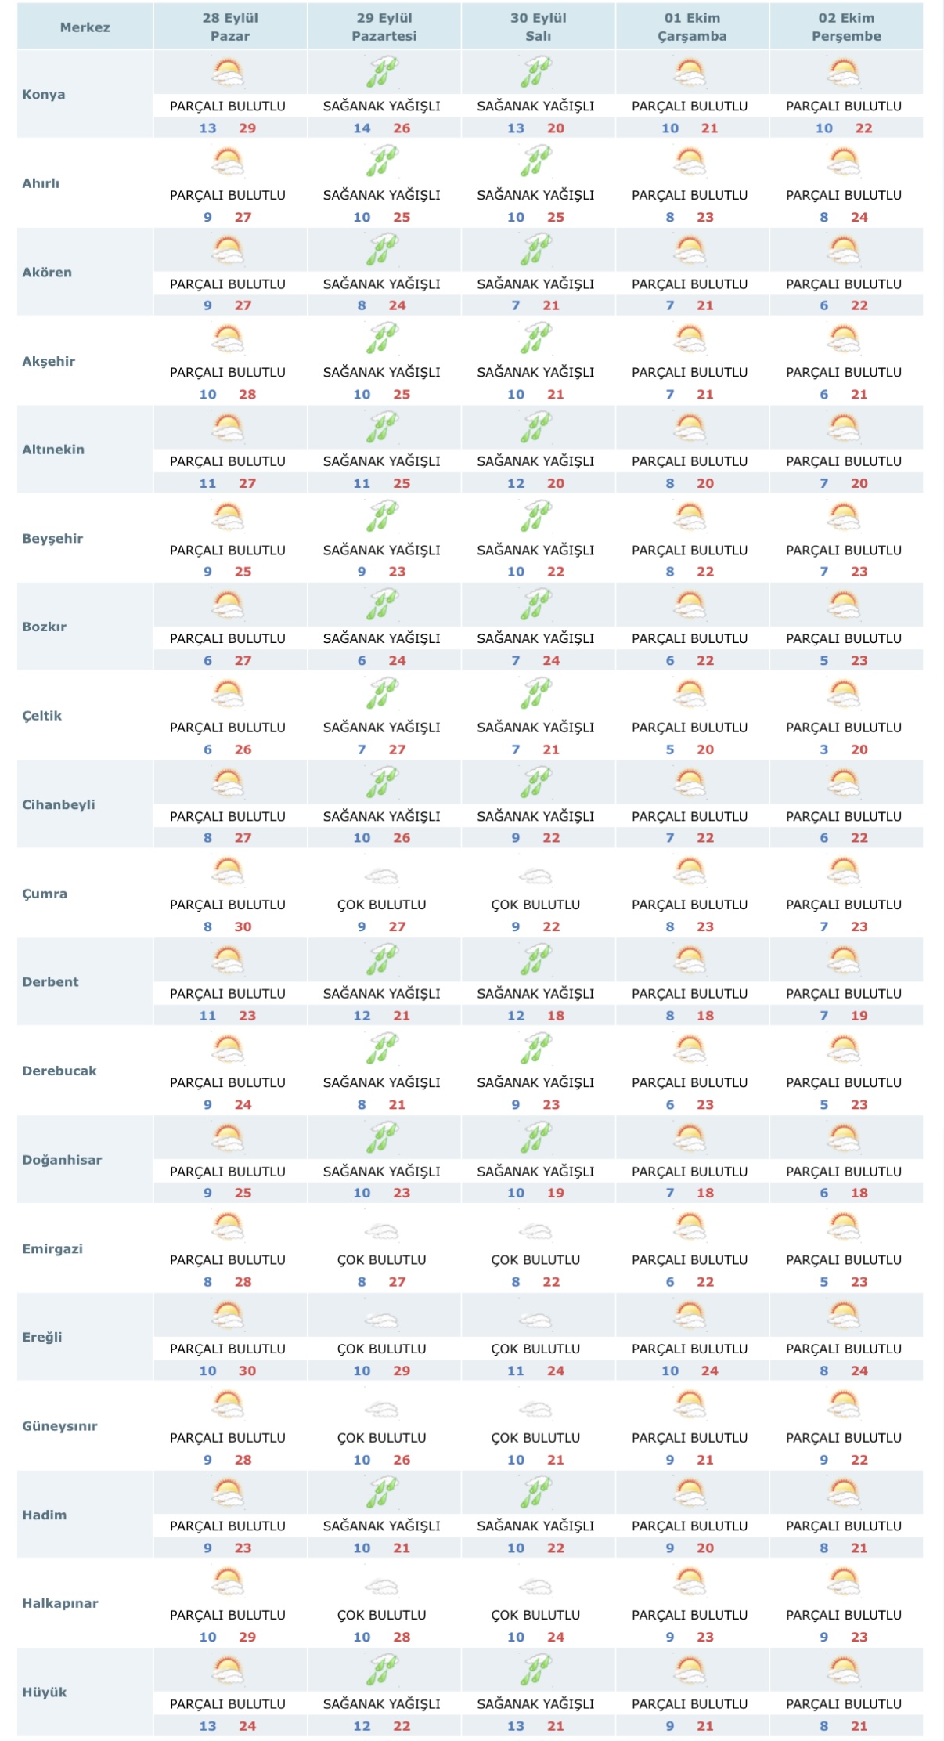Viewport: 944px width, 1741px height.
Task: Open the Cihanbeyli district label
Action: (59, 804)
